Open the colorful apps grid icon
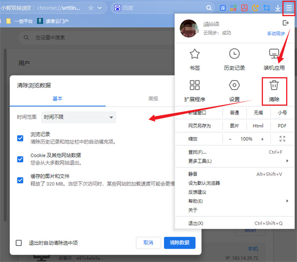The width and height of the screenshot is (297, 262). [233, 8]
